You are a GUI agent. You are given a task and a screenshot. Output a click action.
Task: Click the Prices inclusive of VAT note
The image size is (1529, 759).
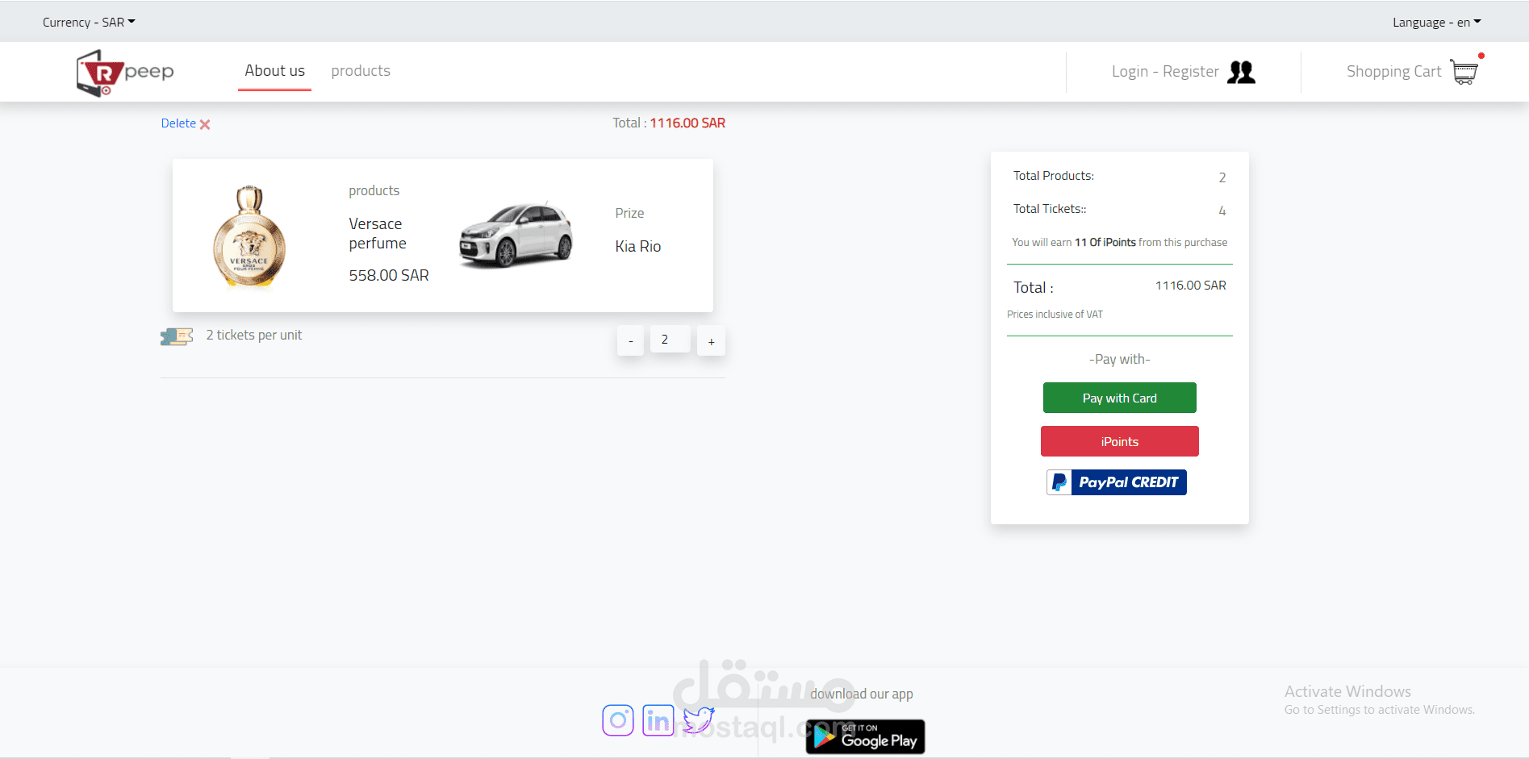[x=1055, y=315]
